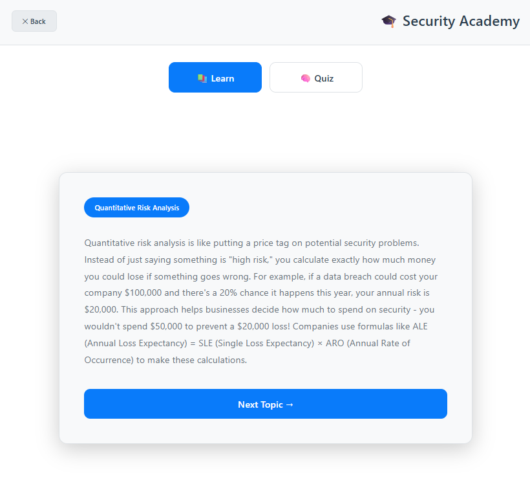Screen dimensions: 530x486
Task: Click the pink brain Quiz icon
Action: click(306, 78)
